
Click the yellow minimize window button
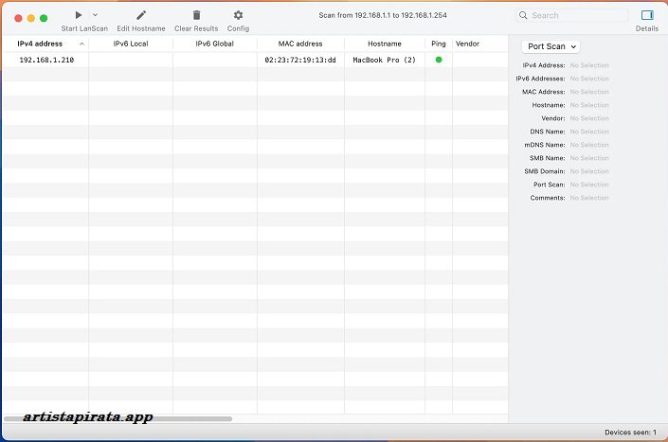click(30, 18)
